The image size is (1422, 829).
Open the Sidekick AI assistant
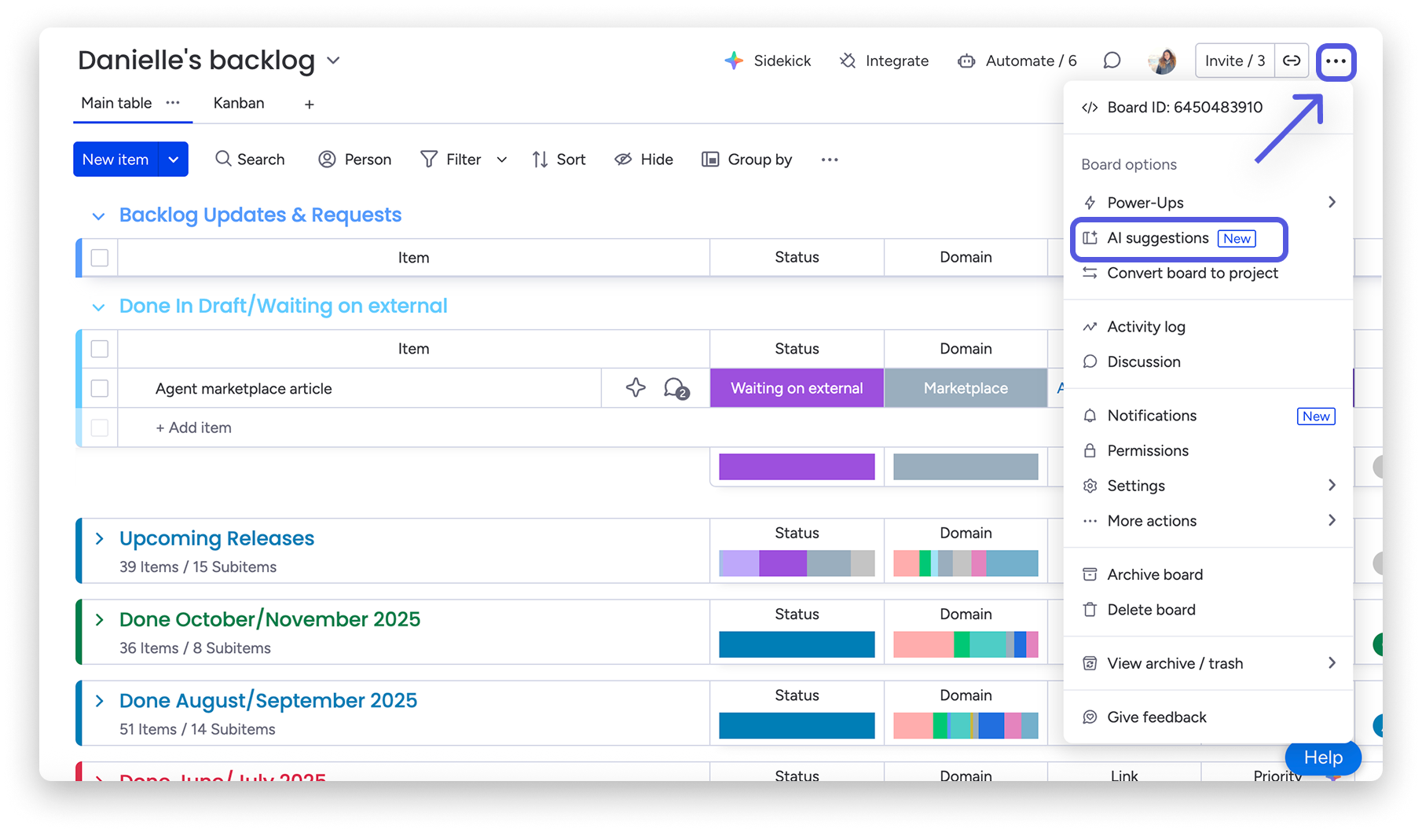point(767,61)
